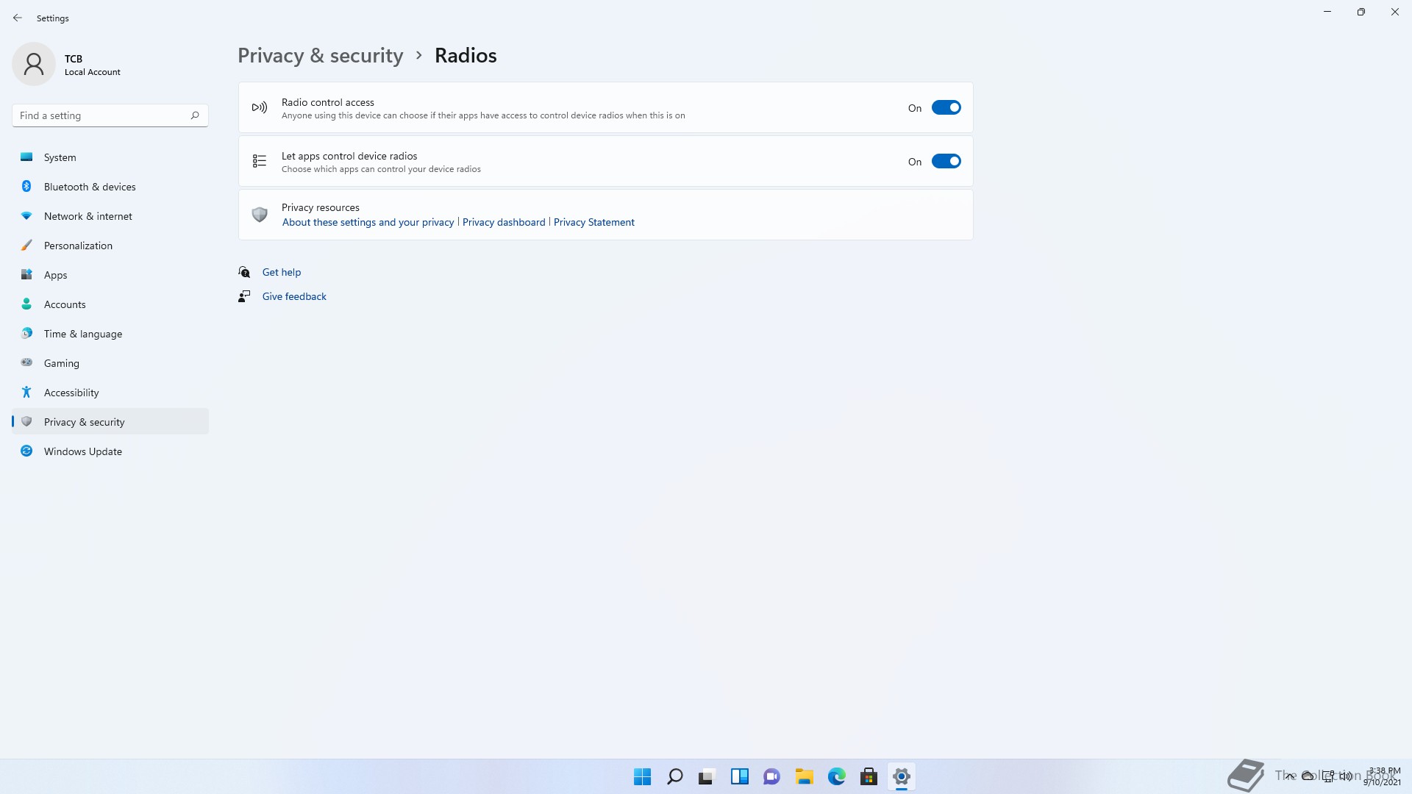Open Personalization settings

coord(110,245)
